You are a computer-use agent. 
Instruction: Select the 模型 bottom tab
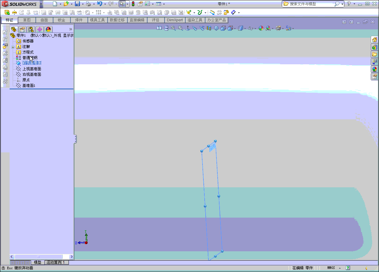pos(37,262)
